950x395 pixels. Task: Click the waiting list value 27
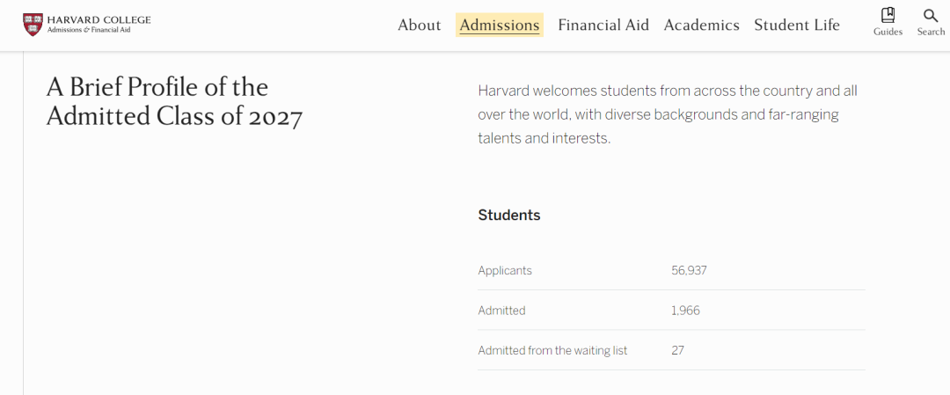pyautogui.click(x=677, y=351)
